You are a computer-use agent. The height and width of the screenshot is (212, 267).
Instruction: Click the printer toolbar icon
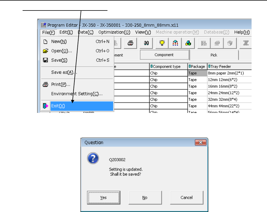tap(130, 43)
